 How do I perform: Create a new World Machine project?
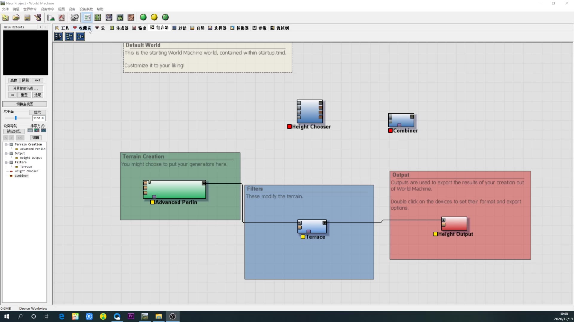(x=5, y=18)
